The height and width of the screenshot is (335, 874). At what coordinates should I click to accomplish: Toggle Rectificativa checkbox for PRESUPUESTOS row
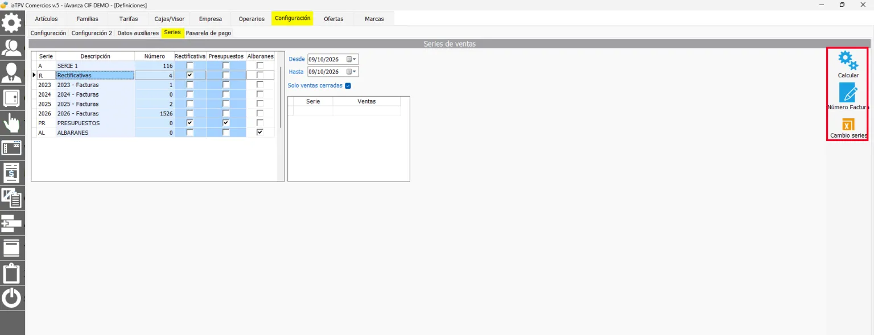190,123
